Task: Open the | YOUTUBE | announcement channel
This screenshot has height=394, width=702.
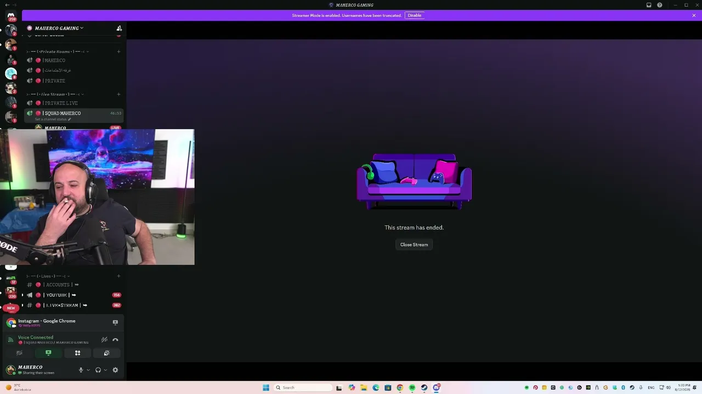Action: click(x=74, y=295)
